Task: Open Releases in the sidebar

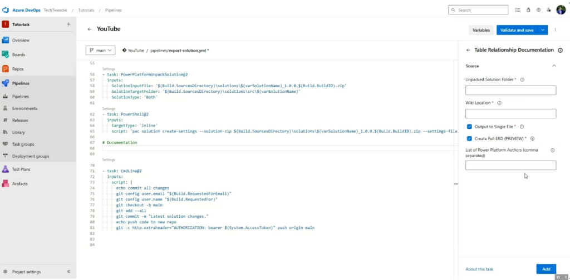Action: [x=20, y=120]
